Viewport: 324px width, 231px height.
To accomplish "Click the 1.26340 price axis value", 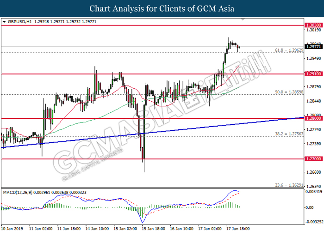I will click(314, 186).
